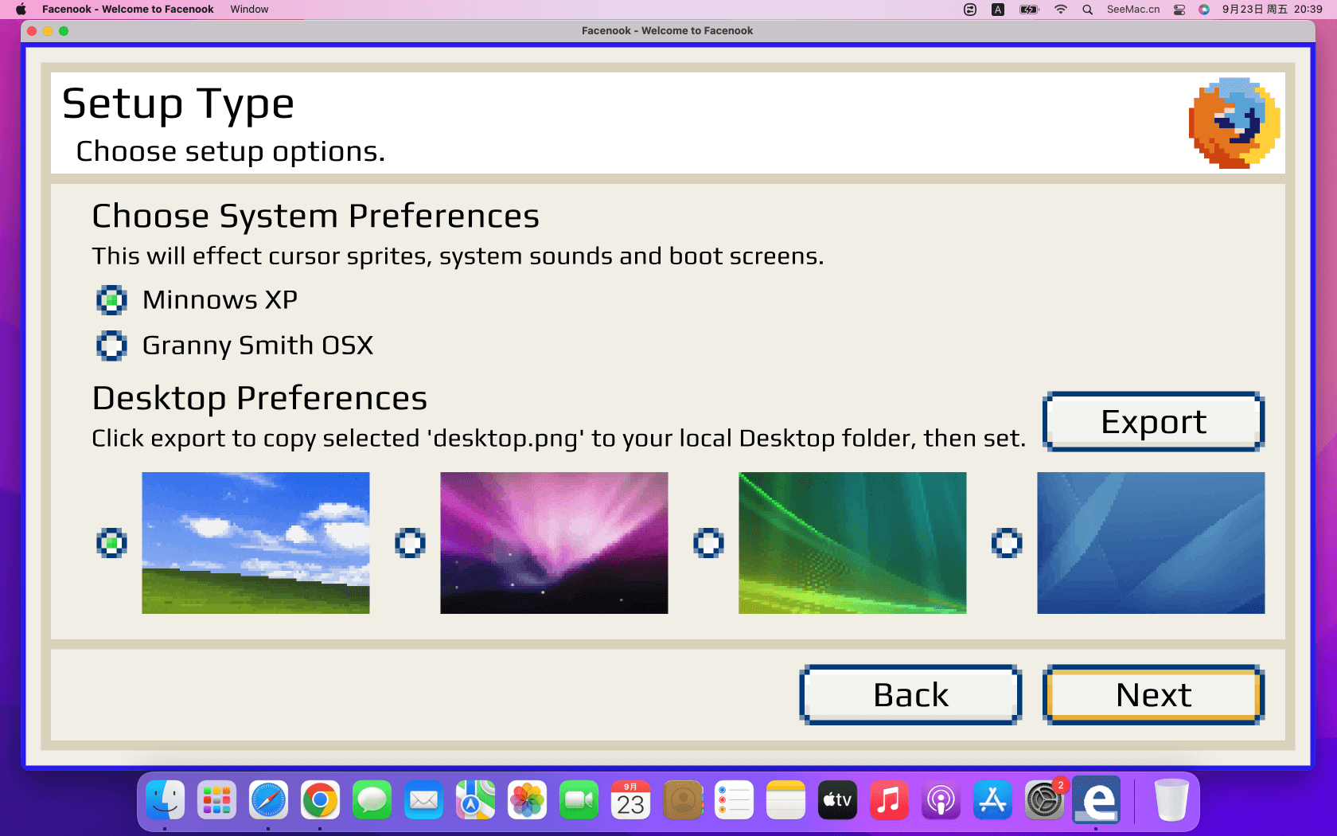Select the Minnows XP radio button
This screenshot has width=1337, height=836.
[x=111, y=300]
